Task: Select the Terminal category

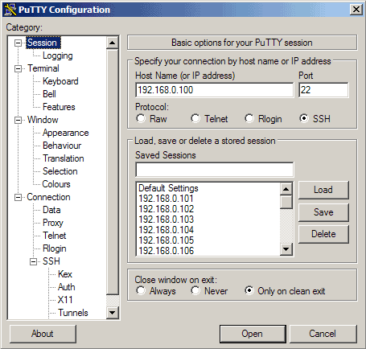Action: point(43,68)
